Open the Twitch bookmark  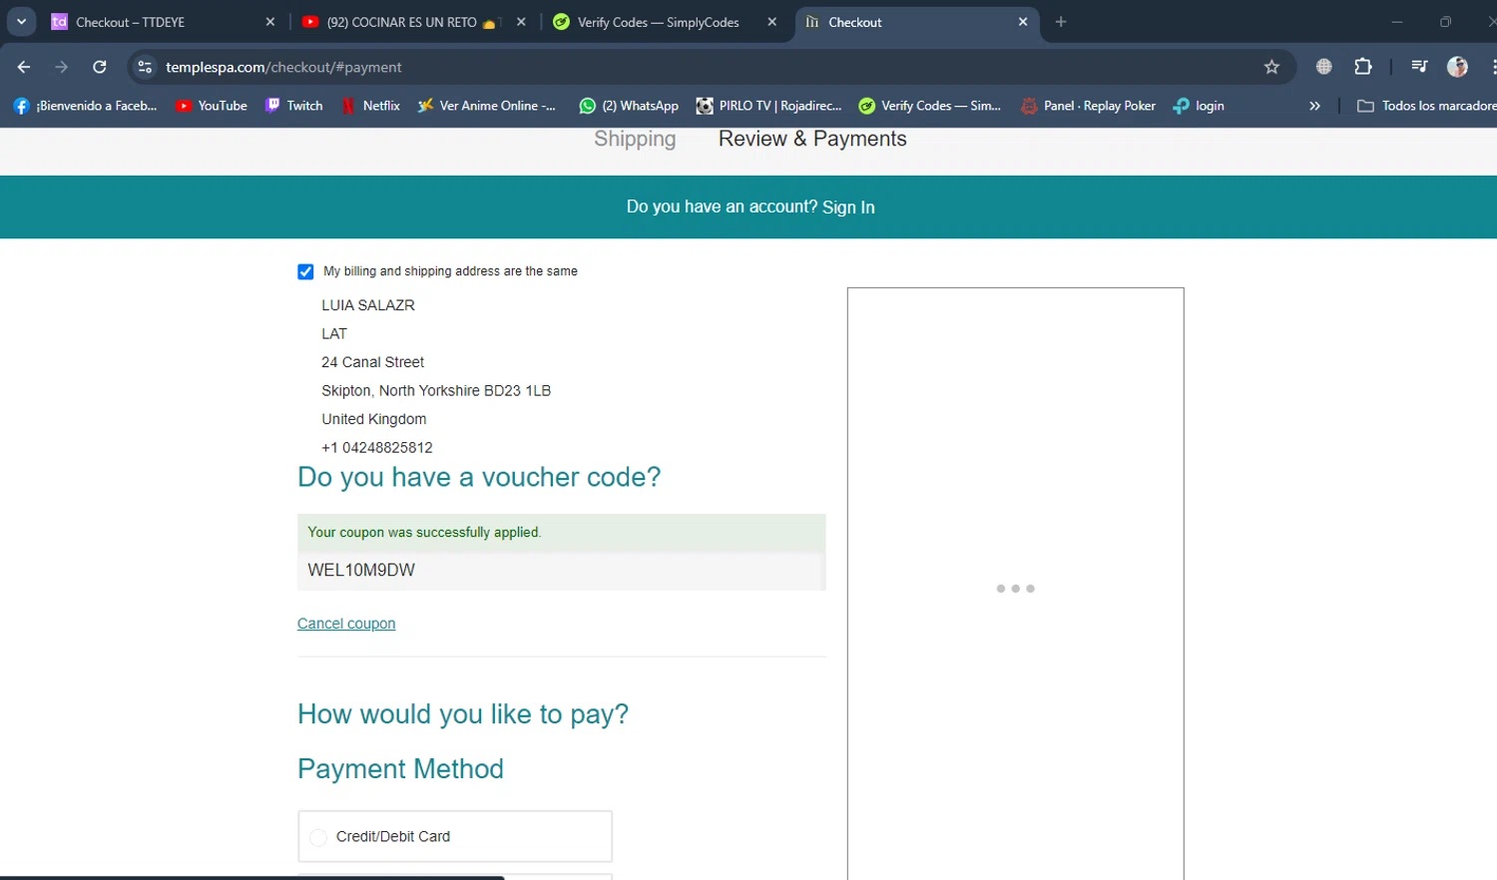point(294,106)
